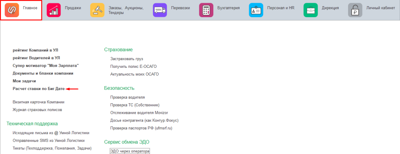The width and height of the screenshot is (400, 154).
Task: Open the ID badge Персонал и HR icon
Action: point(256,10)
